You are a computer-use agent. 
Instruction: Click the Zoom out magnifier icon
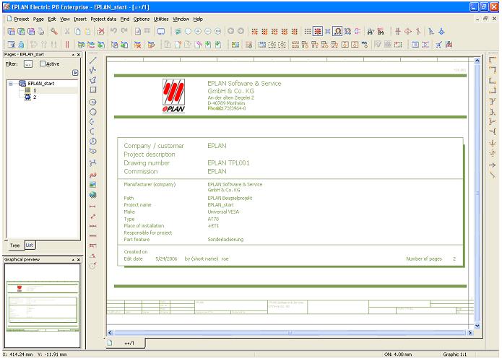[x=208, y=31]
